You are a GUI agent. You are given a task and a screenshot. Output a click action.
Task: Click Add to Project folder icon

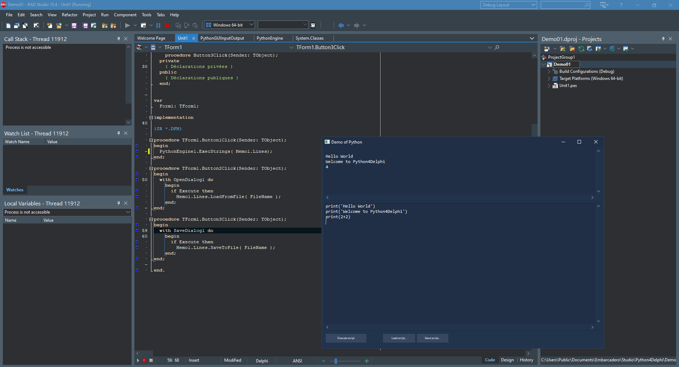coord(105,25)
